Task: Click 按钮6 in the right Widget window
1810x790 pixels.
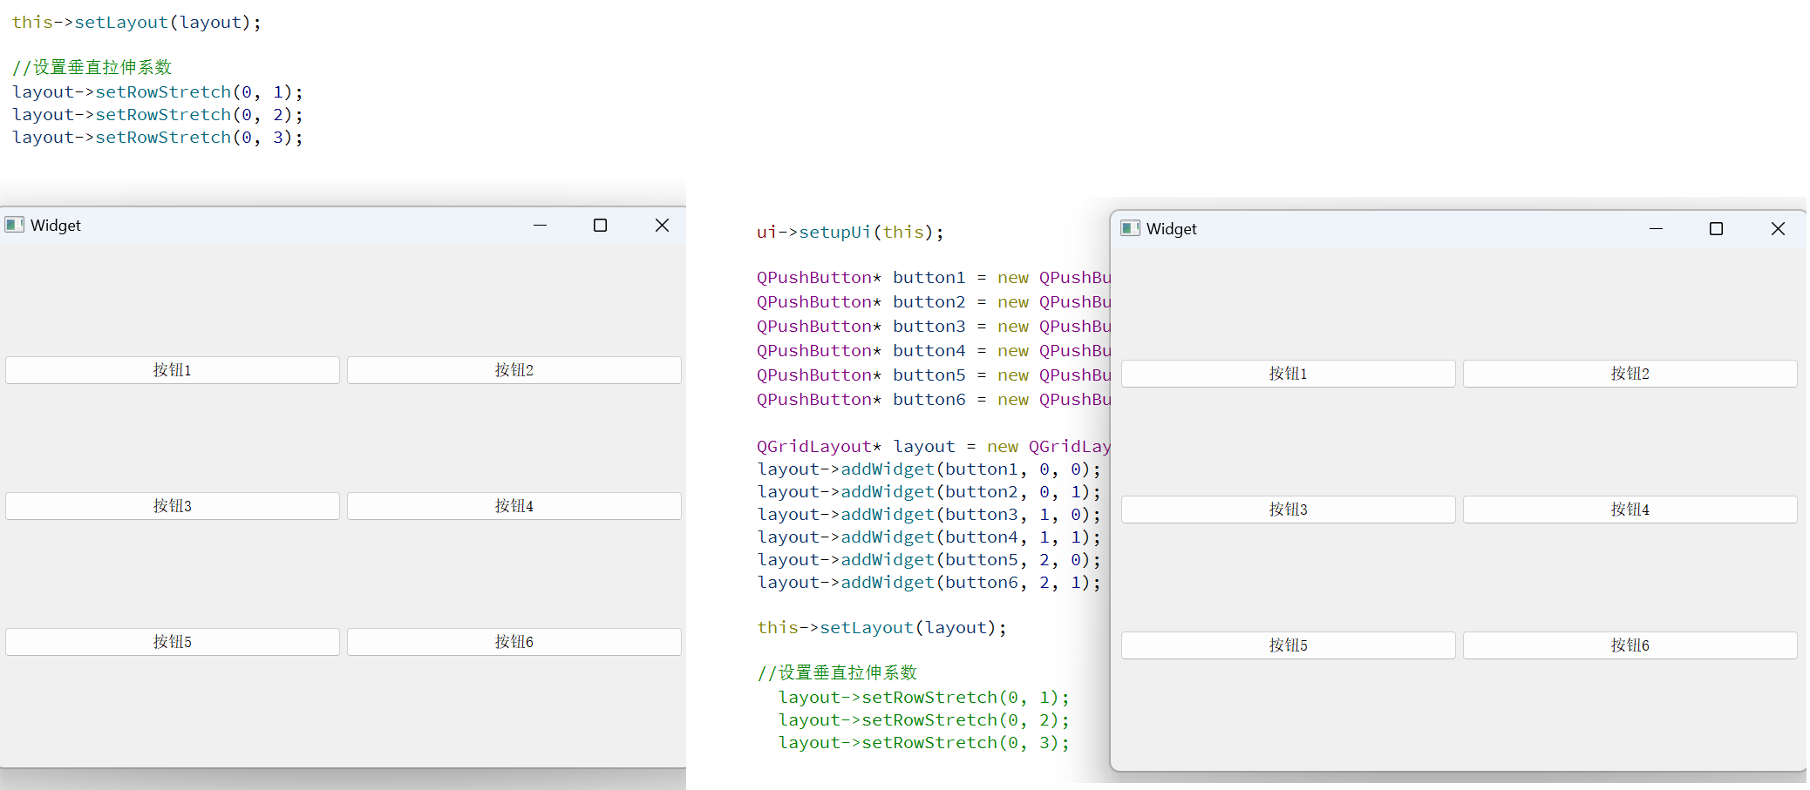Action: click(1630, 645)
